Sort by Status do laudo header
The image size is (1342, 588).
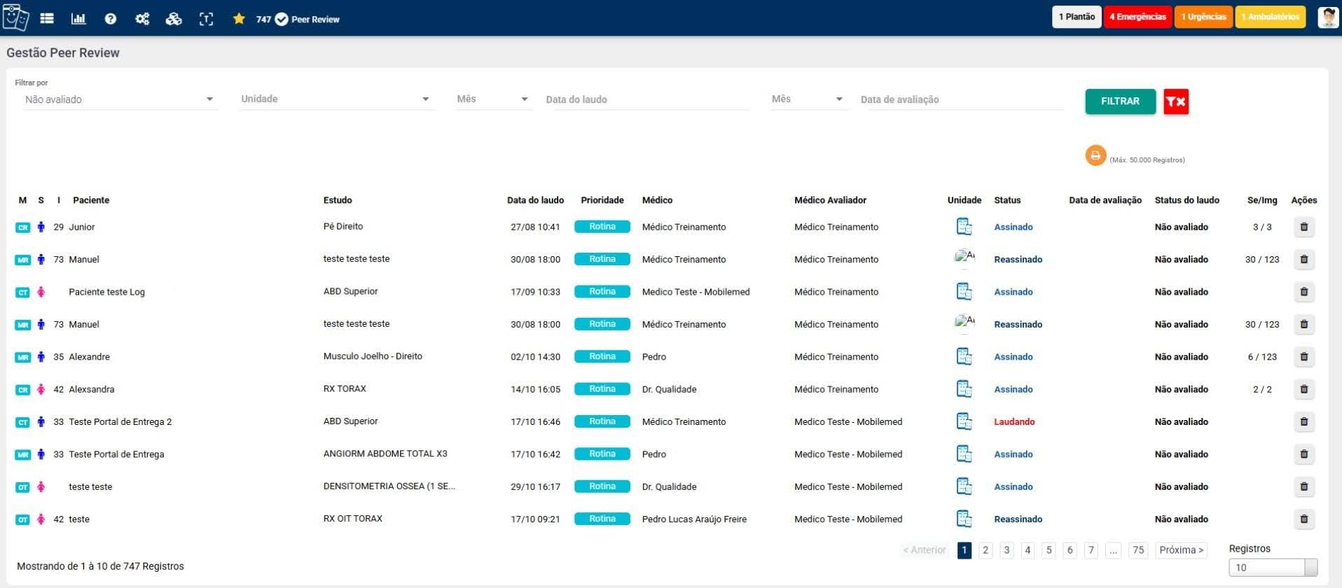pos(1187,200)
